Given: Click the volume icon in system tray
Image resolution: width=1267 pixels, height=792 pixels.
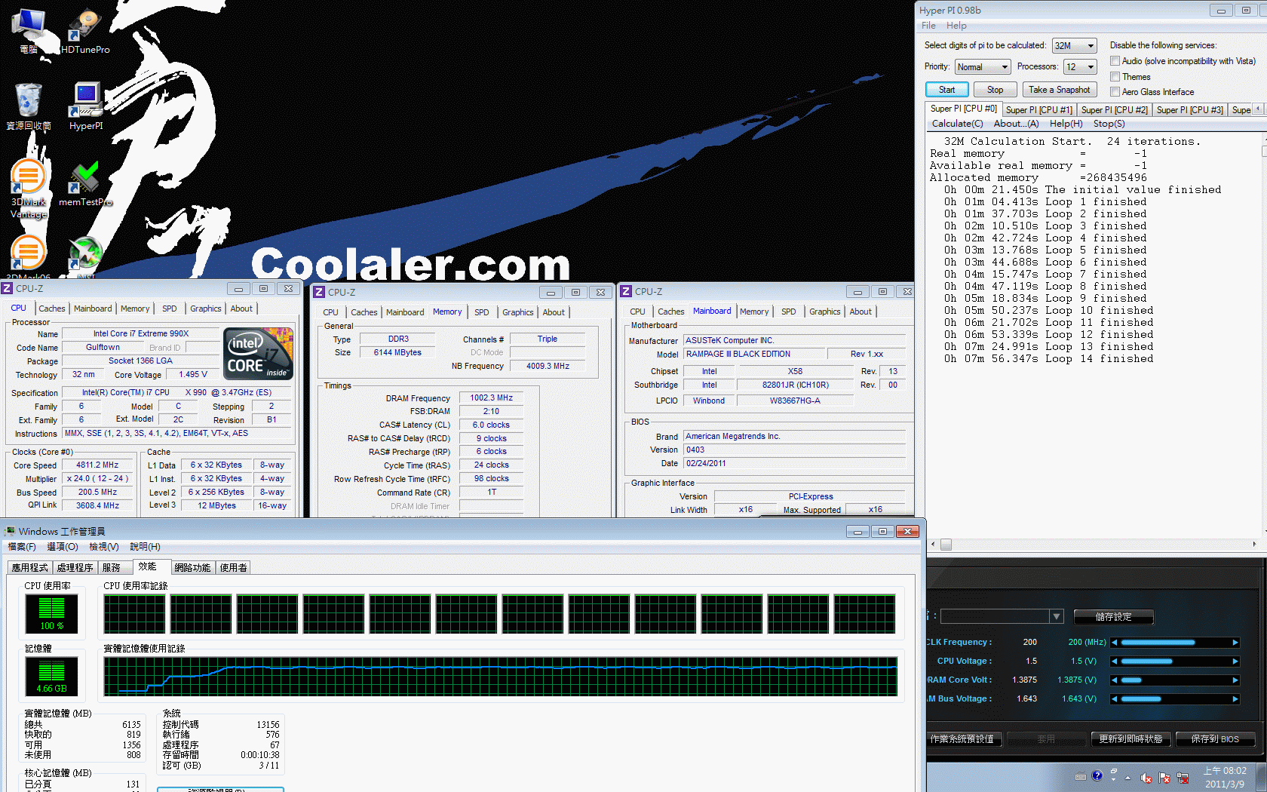Looking at the screenshot, I should [1146, 778].
